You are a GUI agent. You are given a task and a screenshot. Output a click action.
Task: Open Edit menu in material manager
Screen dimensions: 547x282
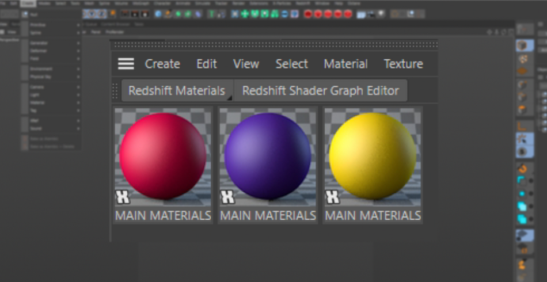[207, 64]
